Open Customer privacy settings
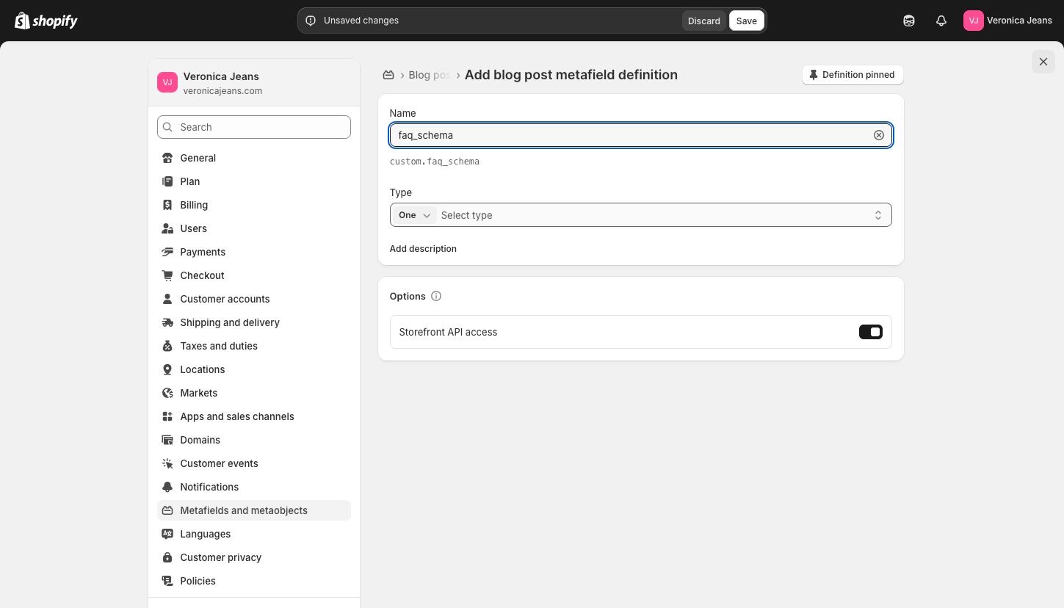 point(220,557)
